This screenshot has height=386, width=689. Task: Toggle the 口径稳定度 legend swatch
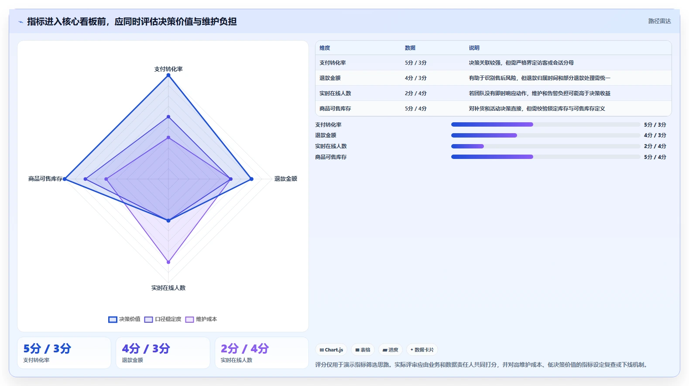[x=148, y=320]
